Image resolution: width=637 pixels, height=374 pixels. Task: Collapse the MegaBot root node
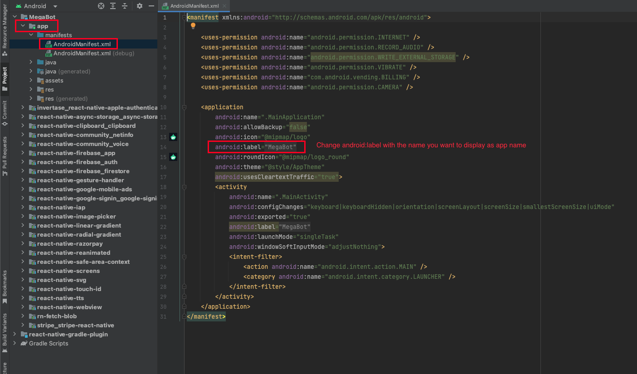click(x=15, y=17)
